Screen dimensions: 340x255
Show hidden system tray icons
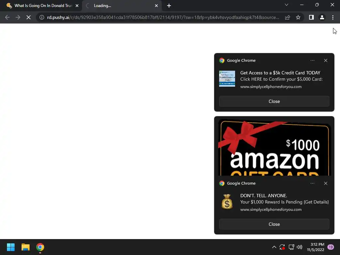pos(274,247)
